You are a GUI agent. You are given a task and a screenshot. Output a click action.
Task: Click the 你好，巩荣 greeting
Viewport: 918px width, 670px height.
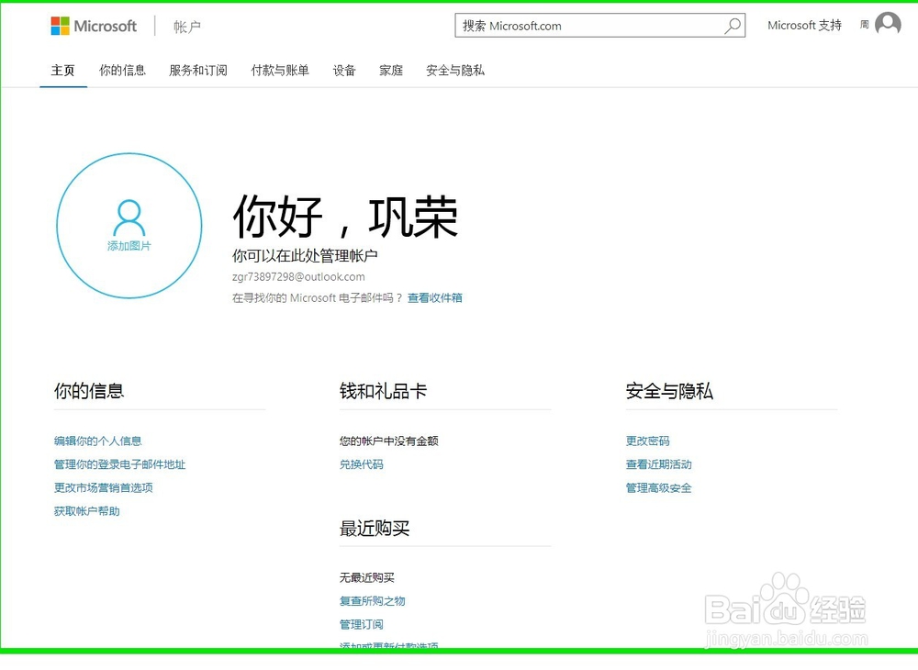point(345,218)
